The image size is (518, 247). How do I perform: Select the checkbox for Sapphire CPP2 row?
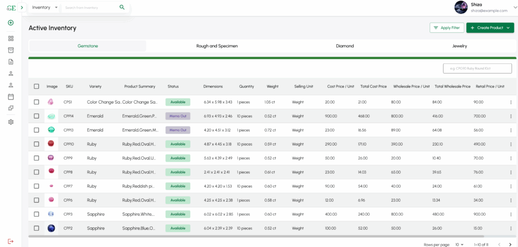tap(36, 228)
